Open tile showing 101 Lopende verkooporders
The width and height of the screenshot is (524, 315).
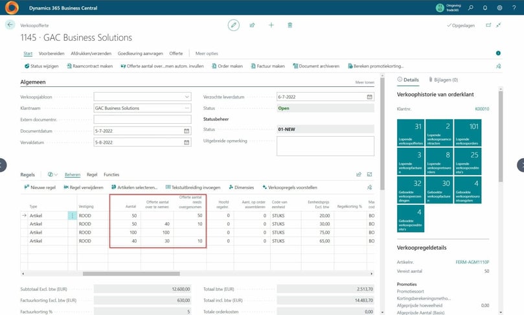[468, 133]
